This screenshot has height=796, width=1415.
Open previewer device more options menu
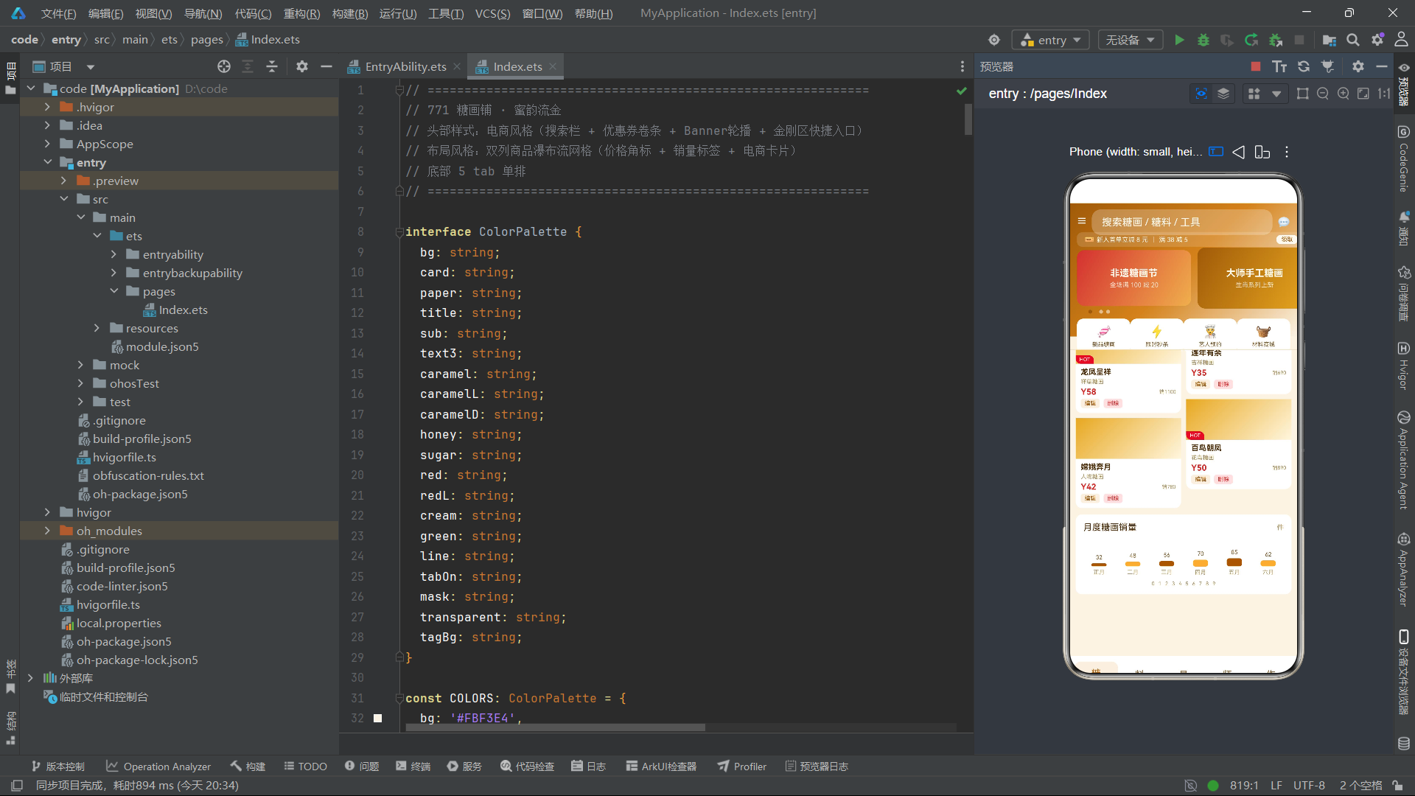point(1287,152)
